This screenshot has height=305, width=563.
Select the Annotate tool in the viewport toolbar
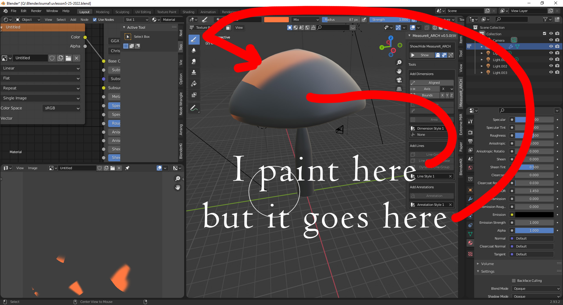(x=194, y=108)
